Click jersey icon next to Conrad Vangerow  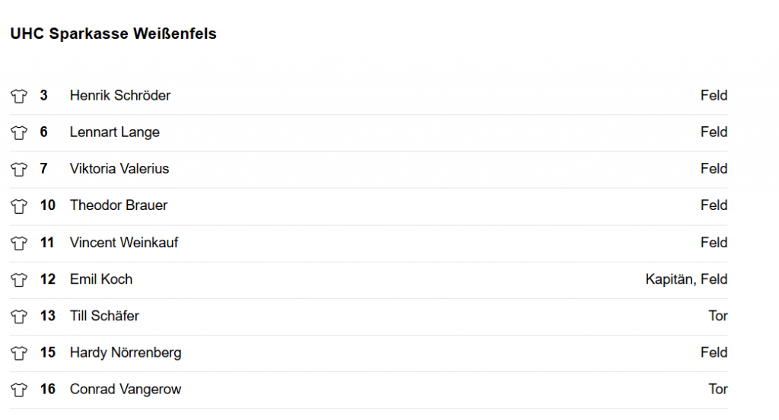[19, 390]
